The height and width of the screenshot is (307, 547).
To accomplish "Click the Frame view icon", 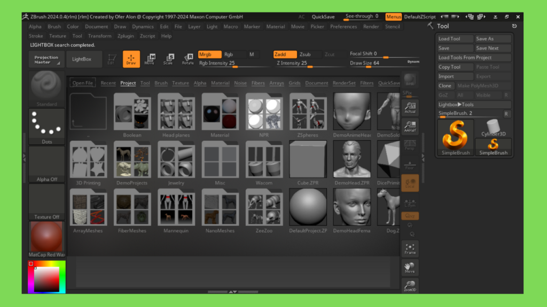I will click(410, 248).
